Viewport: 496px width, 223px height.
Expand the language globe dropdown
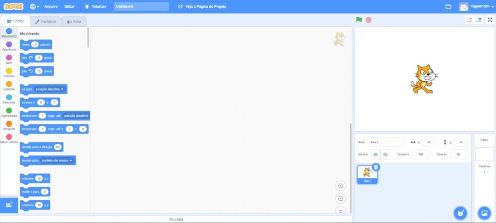[35, 7]
